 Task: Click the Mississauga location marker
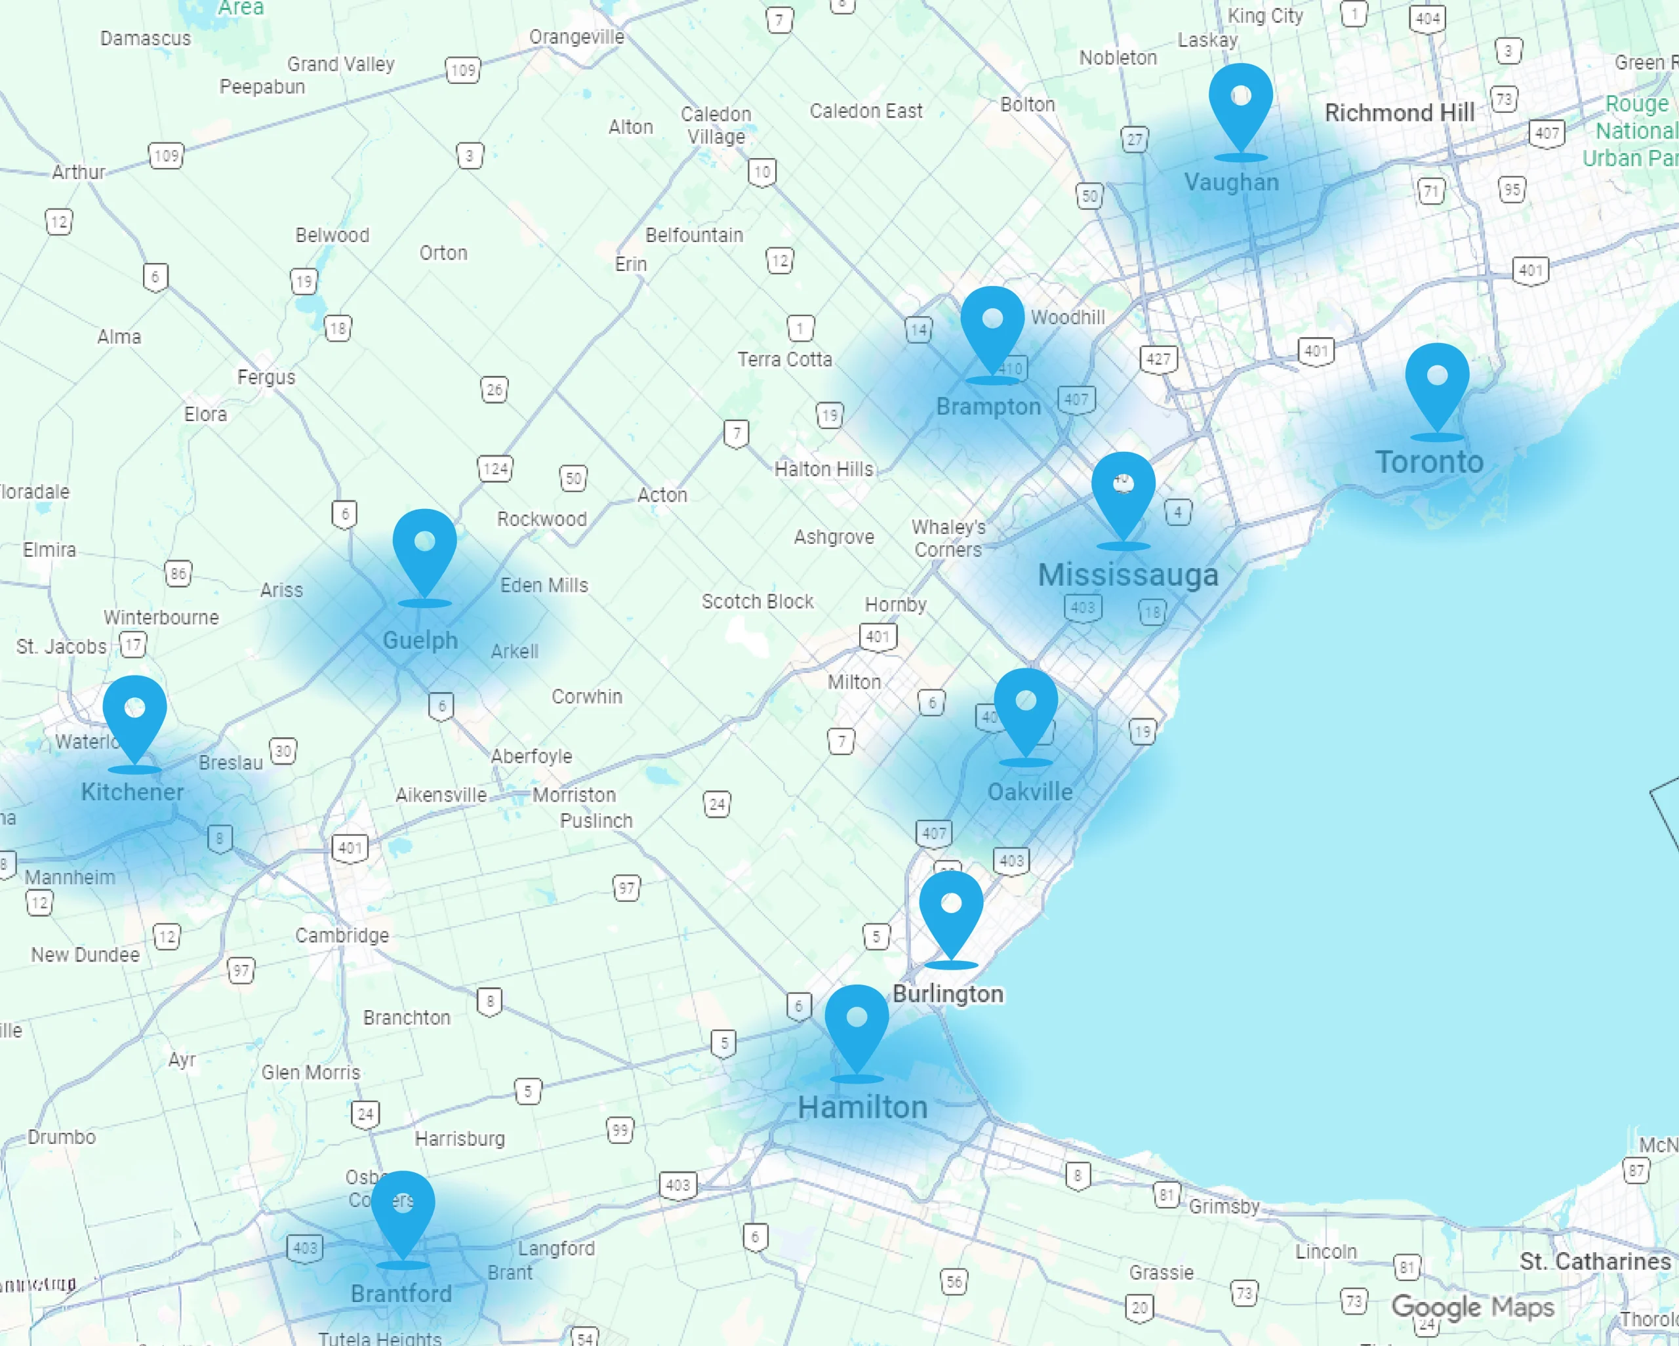1122,493
